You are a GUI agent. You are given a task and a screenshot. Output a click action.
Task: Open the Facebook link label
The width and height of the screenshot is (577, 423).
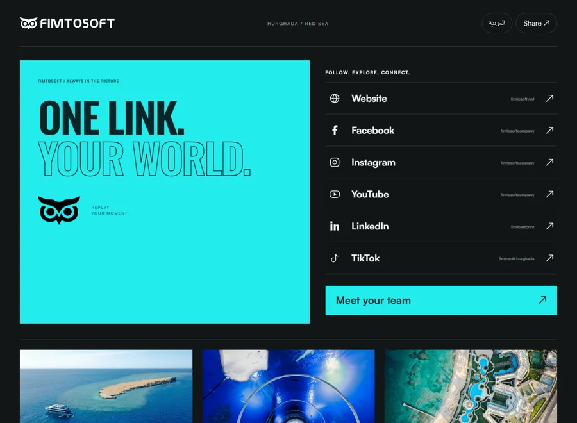(372, 130)
